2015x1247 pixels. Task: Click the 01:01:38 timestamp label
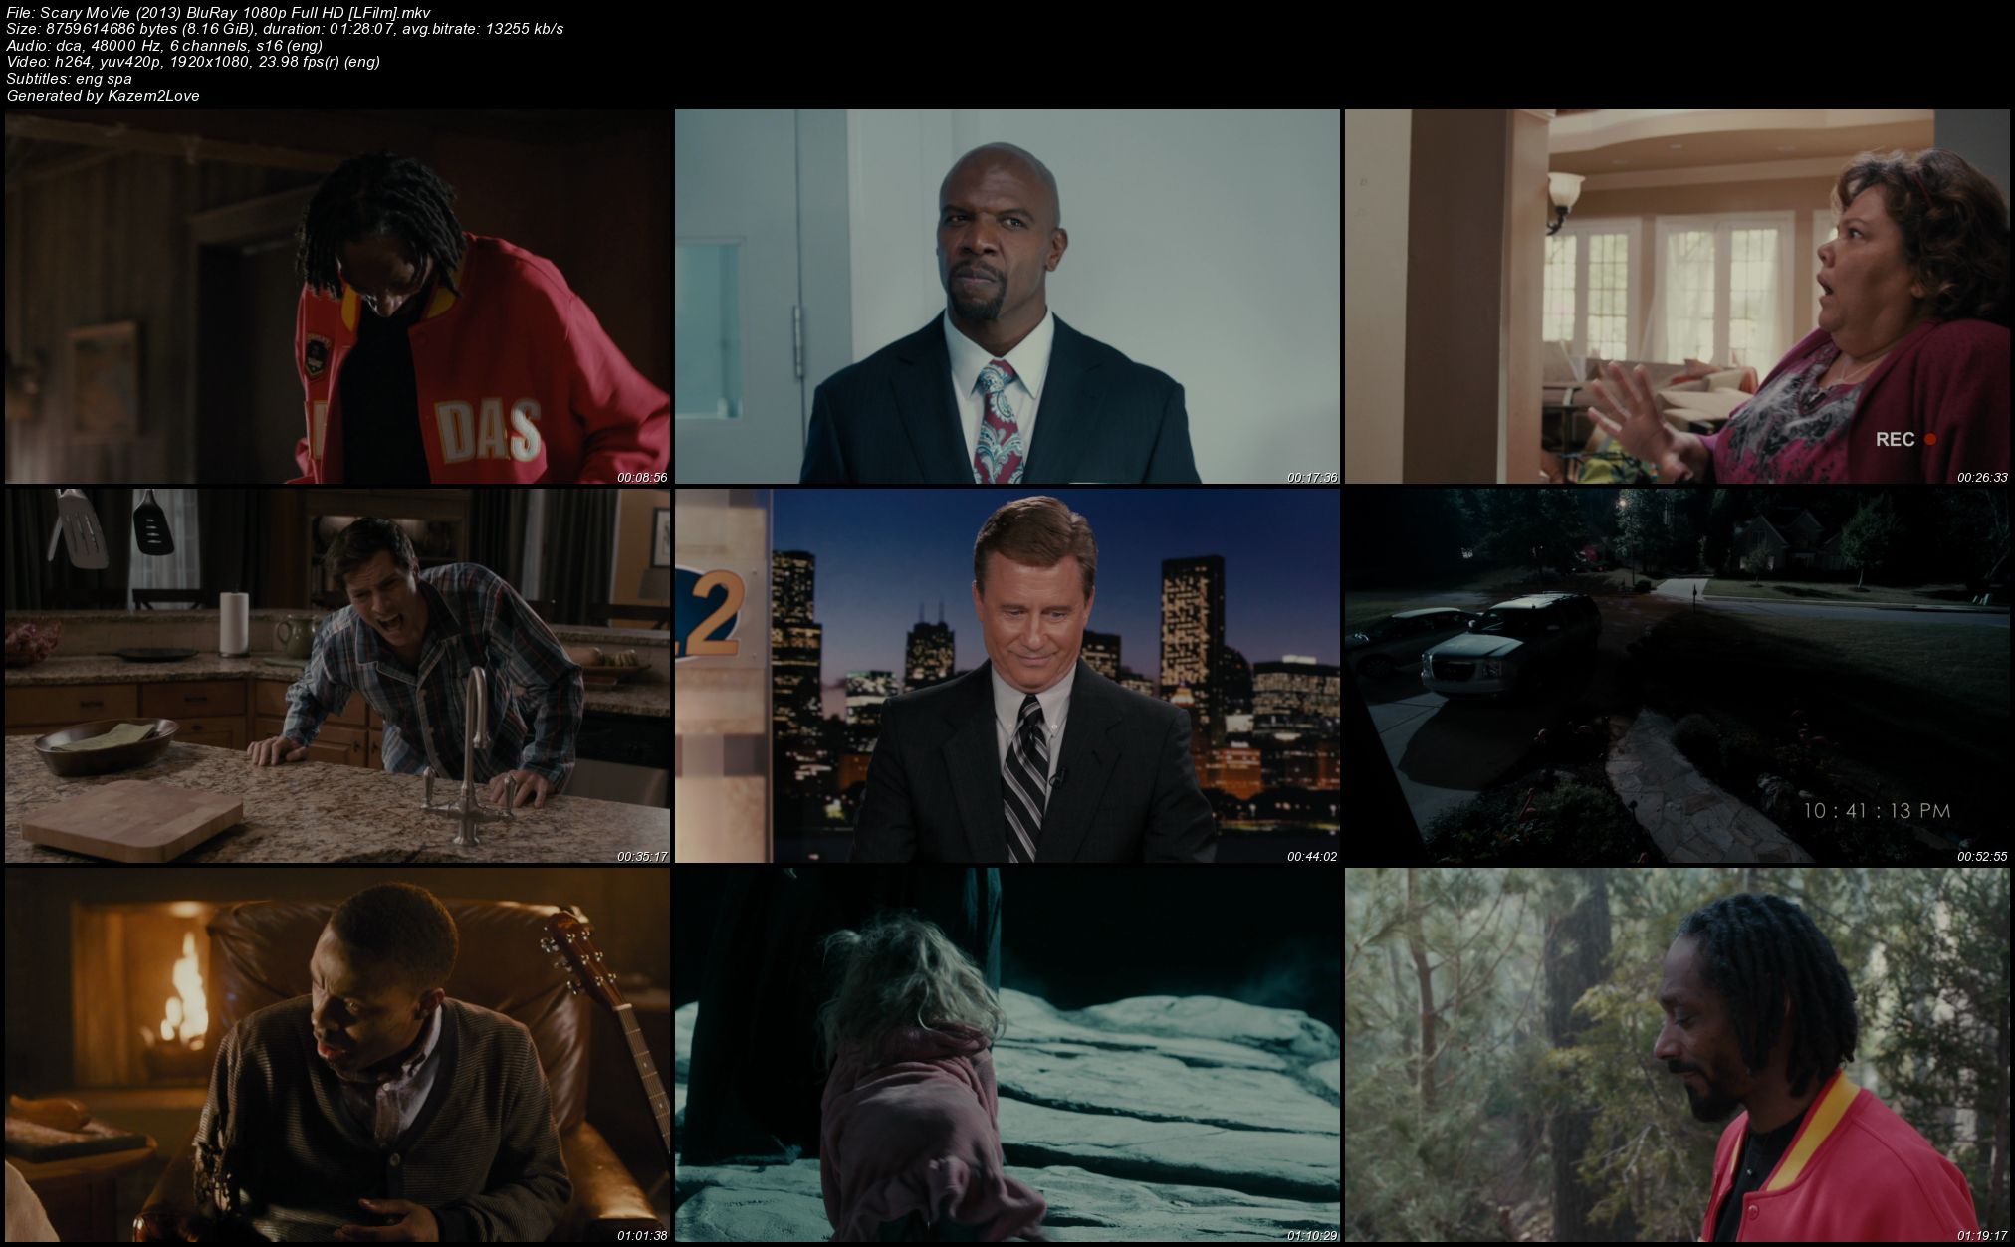[642, 1236]
